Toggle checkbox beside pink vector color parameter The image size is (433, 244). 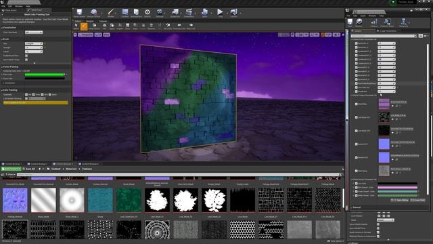pyautogui.click(x=357, y=187)
